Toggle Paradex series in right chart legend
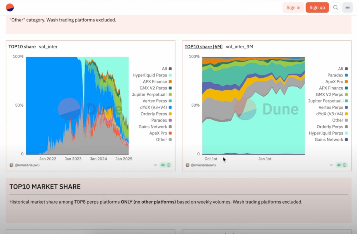The image size is (357, 234). click(x=335, y=75)
